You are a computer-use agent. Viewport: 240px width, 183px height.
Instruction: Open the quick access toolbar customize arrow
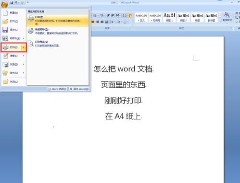(28, 2)
